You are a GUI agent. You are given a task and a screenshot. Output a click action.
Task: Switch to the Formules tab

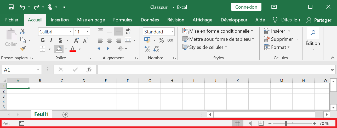point(123,20)
